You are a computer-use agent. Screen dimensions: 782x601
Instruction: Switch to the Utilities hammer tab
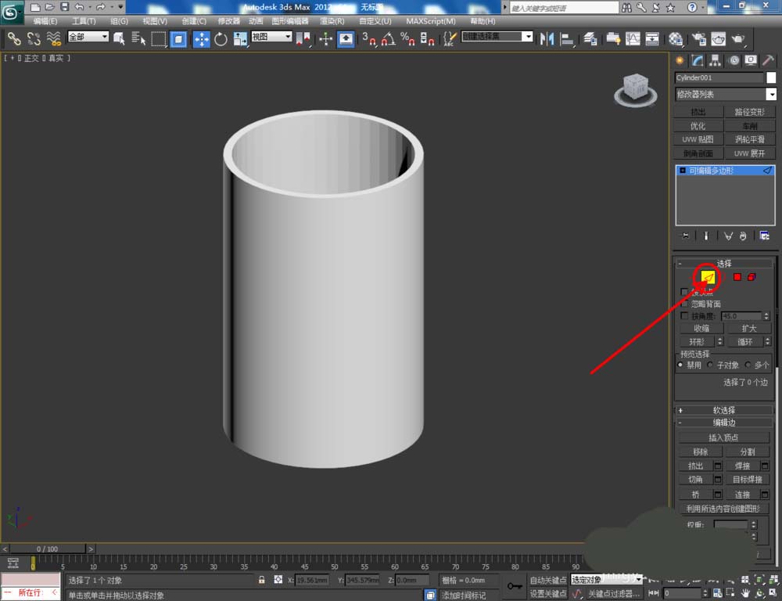[x=768, y=60]
